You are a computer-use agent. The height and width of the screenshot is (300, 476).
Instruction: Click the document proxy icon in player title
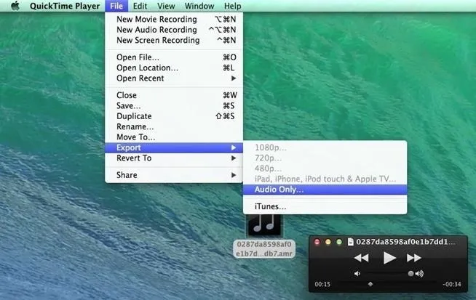tap(351, 241)
